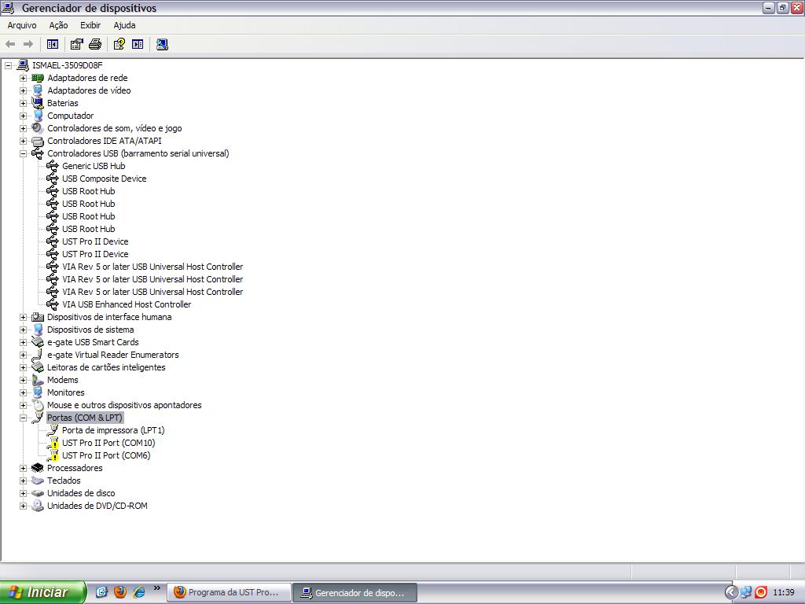Click the Porta de impressora (LPT1) icon
Image resolution: width=805 pixels, height=604 pixels.
53,430
